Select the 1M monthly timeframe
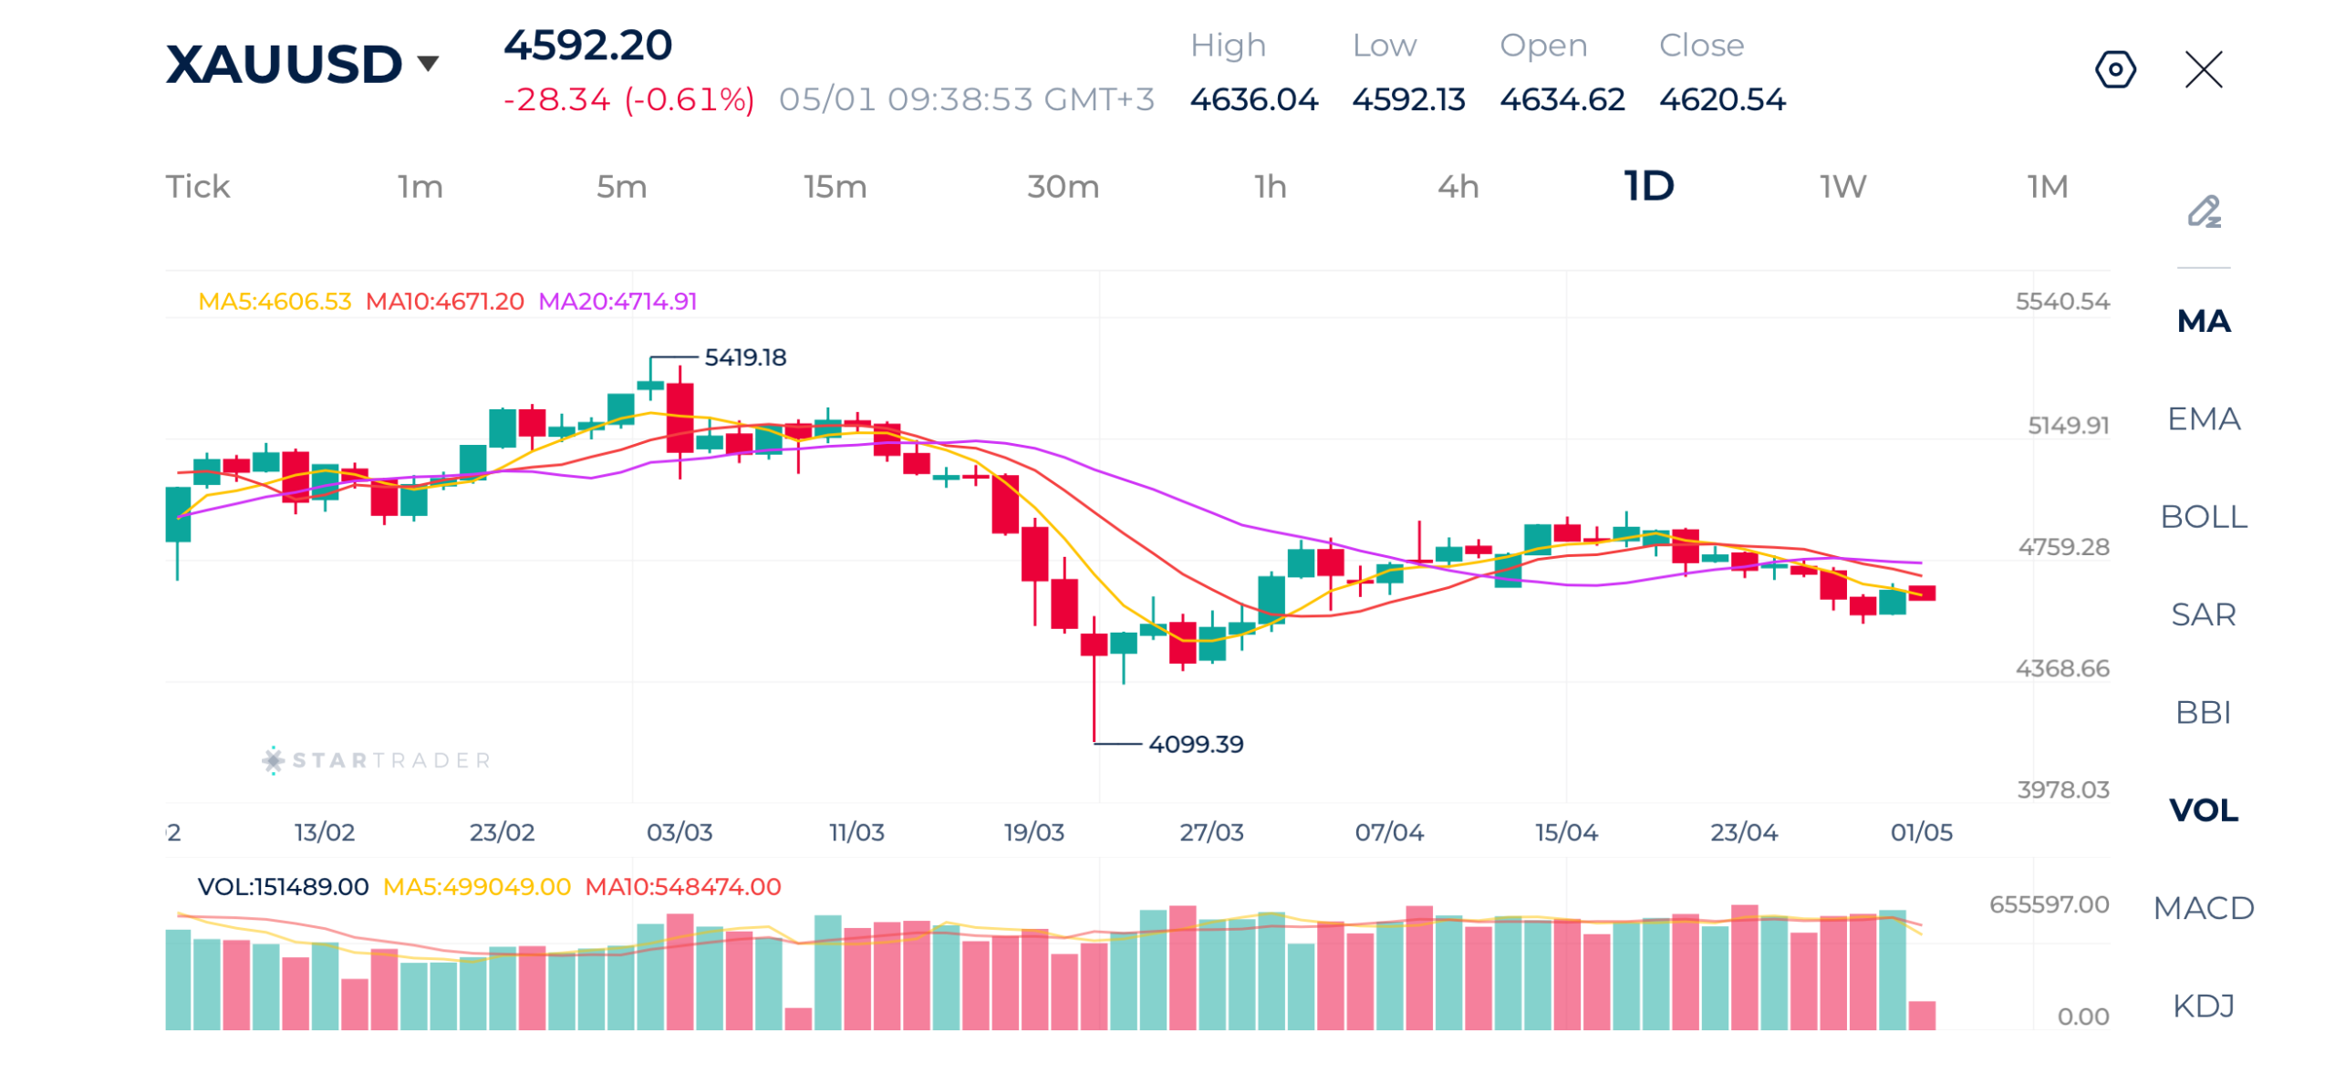Viewport: 2335px width, 1073px height. pyautogui.click(x=2046, y=186)
